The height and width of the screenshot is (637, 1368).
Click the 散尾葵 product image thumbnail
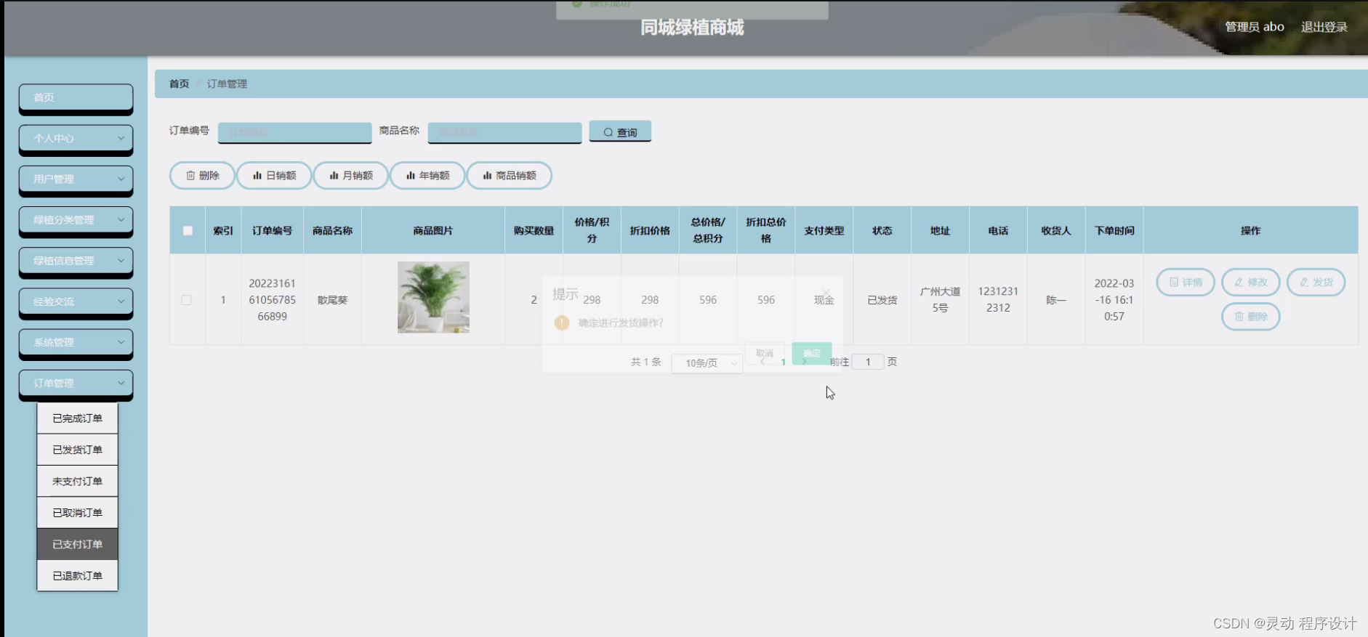click(x=433, y=297)
